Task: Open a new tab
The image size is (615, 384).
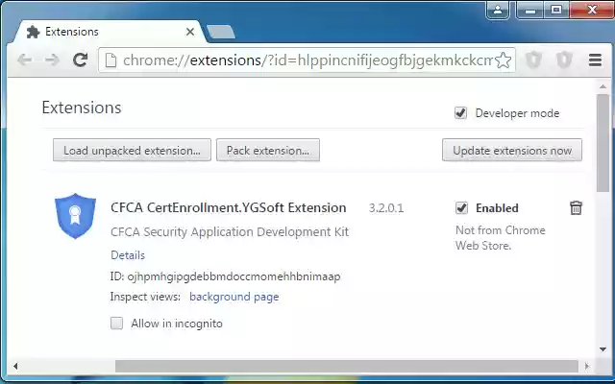Action: point(220,32)
